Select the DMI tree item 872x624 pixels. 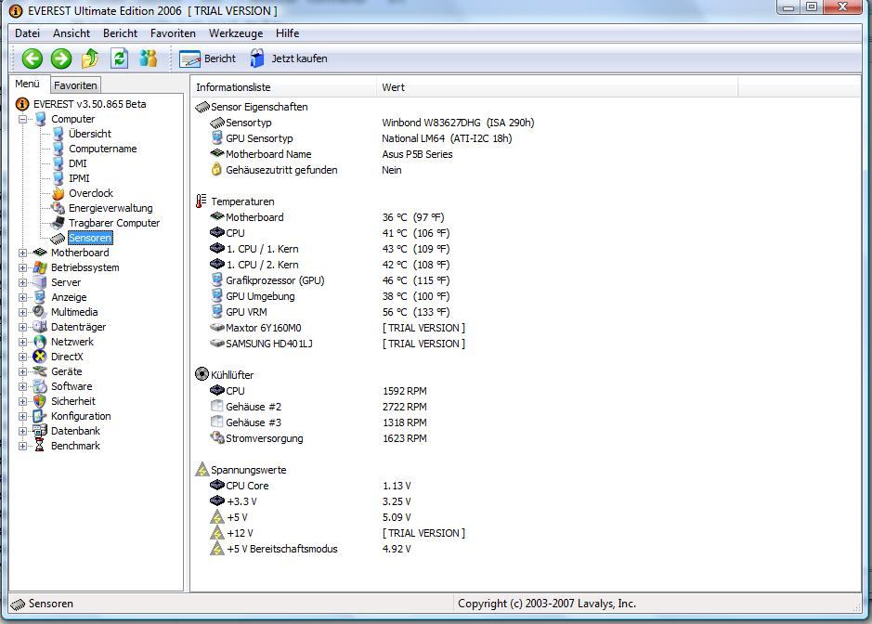click(77, 163)
